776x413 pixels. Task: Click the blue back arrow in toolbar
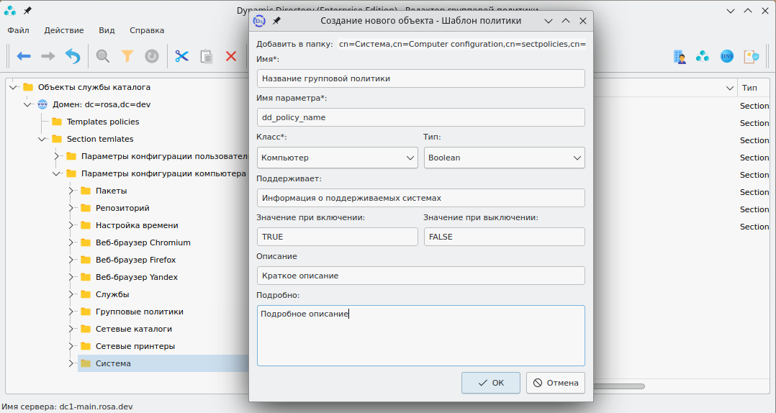point(24,56)
